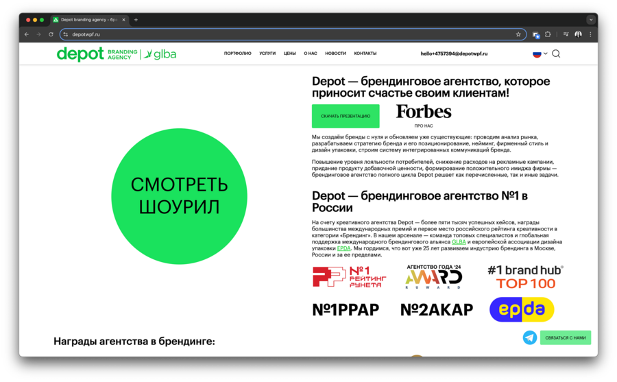This screenshot has width=617, height=382.
Task: Click the browser forward arrow
Action: (x=38, y=35)
